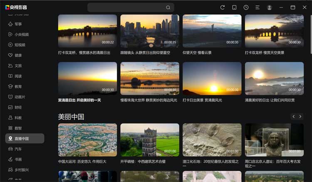Go to the 动画片 category
312x182 pixels.
click(x=17, y=97)
